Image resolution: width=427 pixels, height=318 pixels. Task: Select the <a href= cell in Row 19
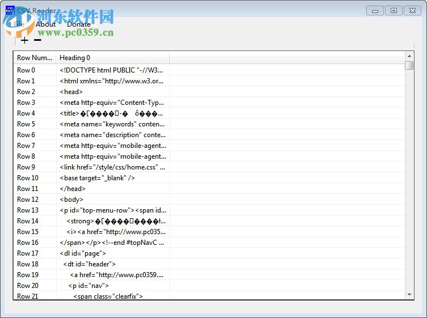[x=113, y=275]
